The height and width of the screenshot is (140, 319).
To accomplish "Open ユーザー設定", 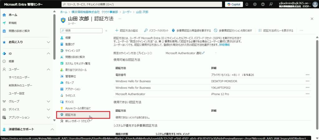I will pyautogui.click(x=17, y=93).
